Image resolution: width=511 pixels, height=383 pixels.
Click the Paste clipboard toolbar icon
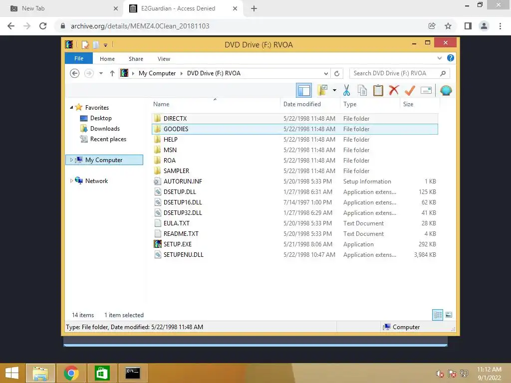click(378, 91)
